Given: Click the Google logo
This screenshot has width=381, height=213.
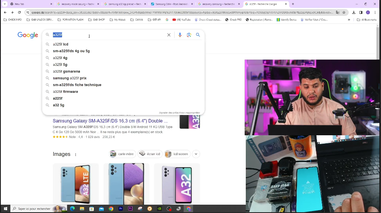Looking at the screenshot, I should (x=28, y=35).
